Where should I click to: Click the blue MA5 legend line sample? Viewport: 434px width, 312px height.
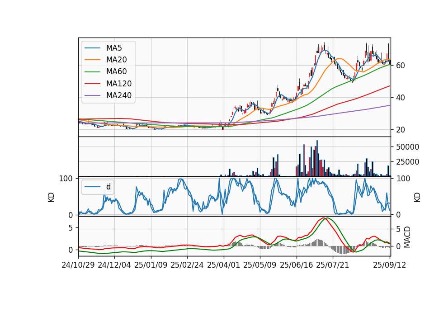coord(92,48)
